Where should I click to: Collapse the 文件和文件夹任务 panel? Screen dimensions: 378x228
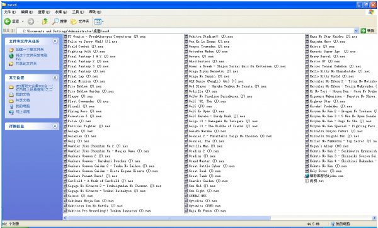click(x=55, y=41)
